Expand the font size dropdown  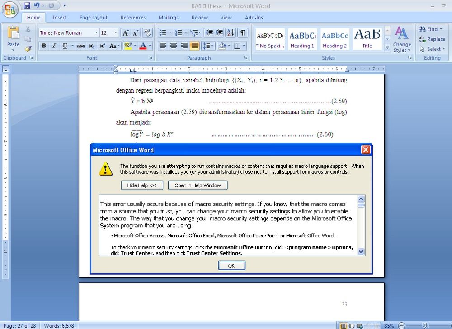point(116,33)
